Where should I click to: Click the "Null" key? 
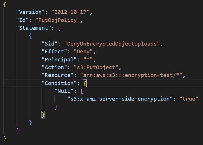pyautogui.click(x=64, y=91)
